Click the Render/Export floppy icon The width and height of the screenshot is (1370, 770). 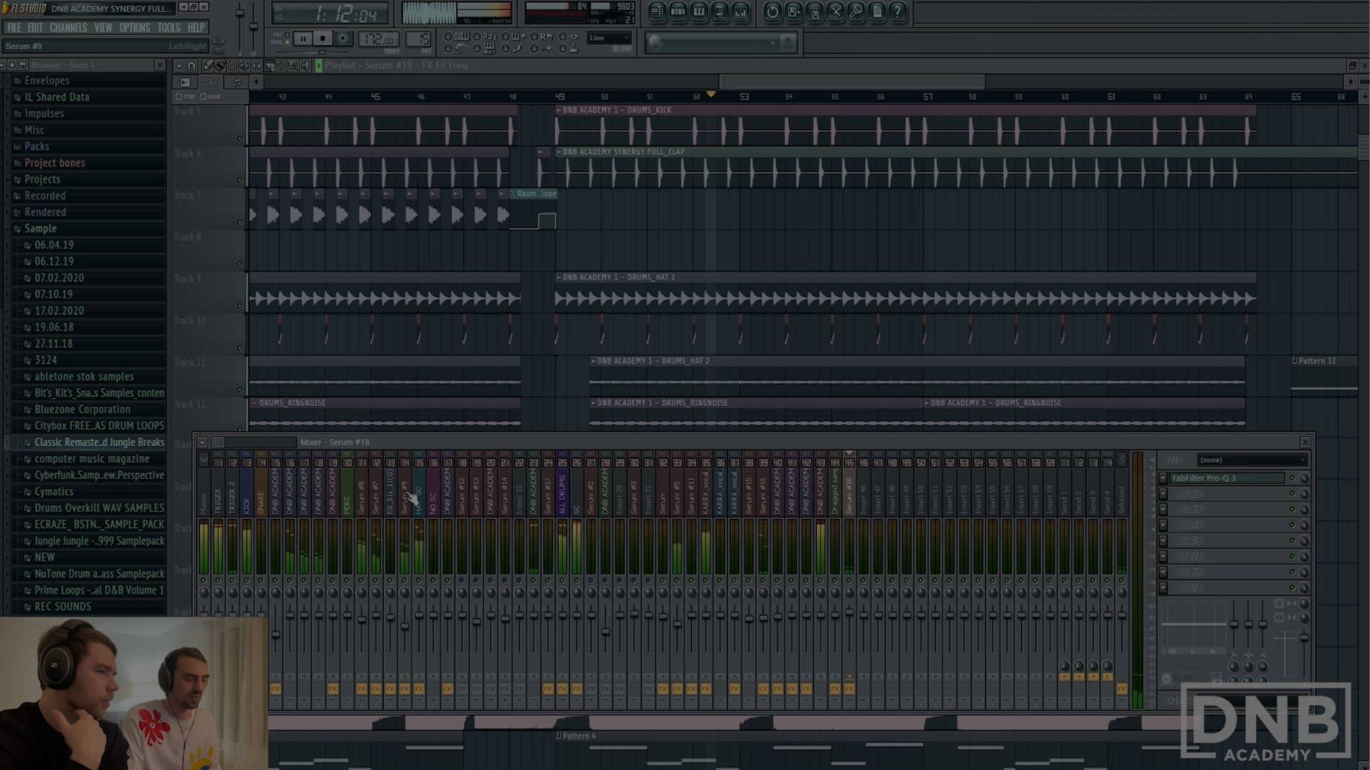(814, 11)
